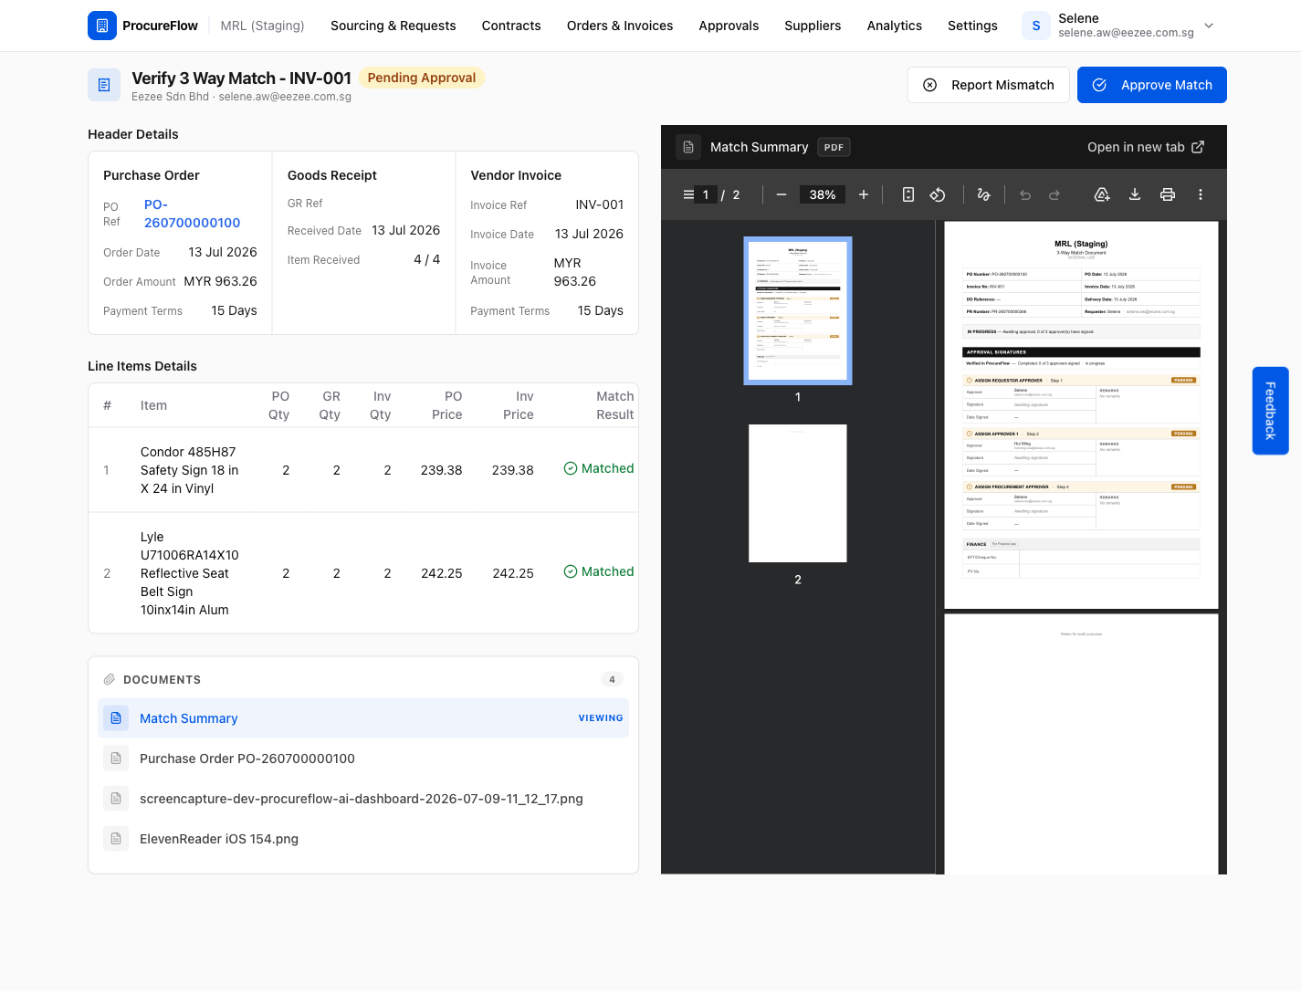Navigate to Suppliers
The height and width of the screenshot is (1005, 1301).
tap(813, 26)
